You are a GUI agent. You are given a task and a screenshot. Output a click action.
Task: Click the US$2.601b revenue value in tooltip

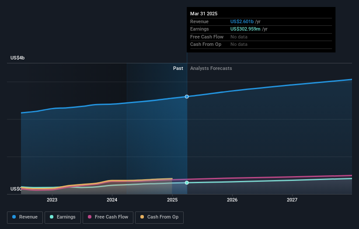click(242, 21)
